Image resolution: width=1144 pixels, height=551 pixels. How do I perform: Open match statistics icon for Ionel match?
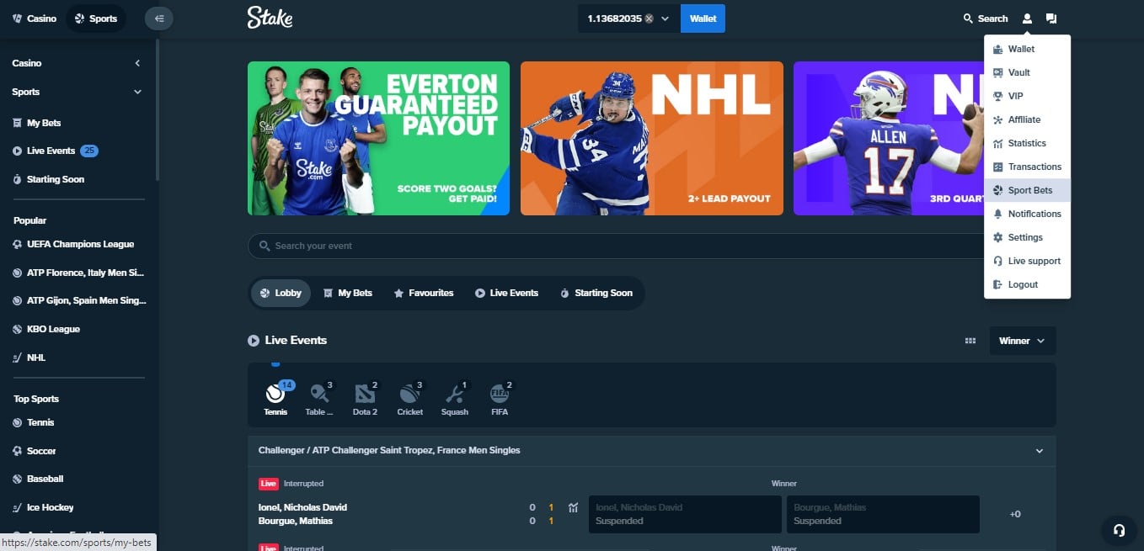(x=574, y=507)
